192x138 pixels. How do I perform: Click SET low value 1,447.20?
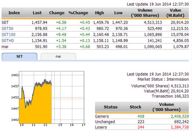click(120, 22)
